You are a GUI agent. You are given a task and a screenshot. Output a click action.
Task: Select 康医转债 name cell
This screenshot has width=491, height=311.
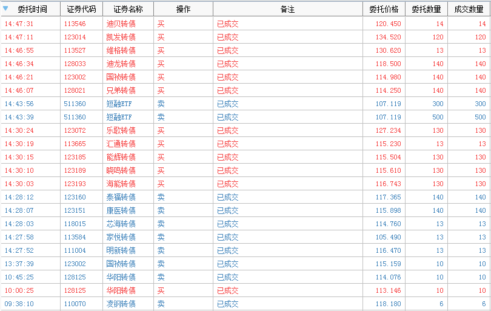coord(121,210)
